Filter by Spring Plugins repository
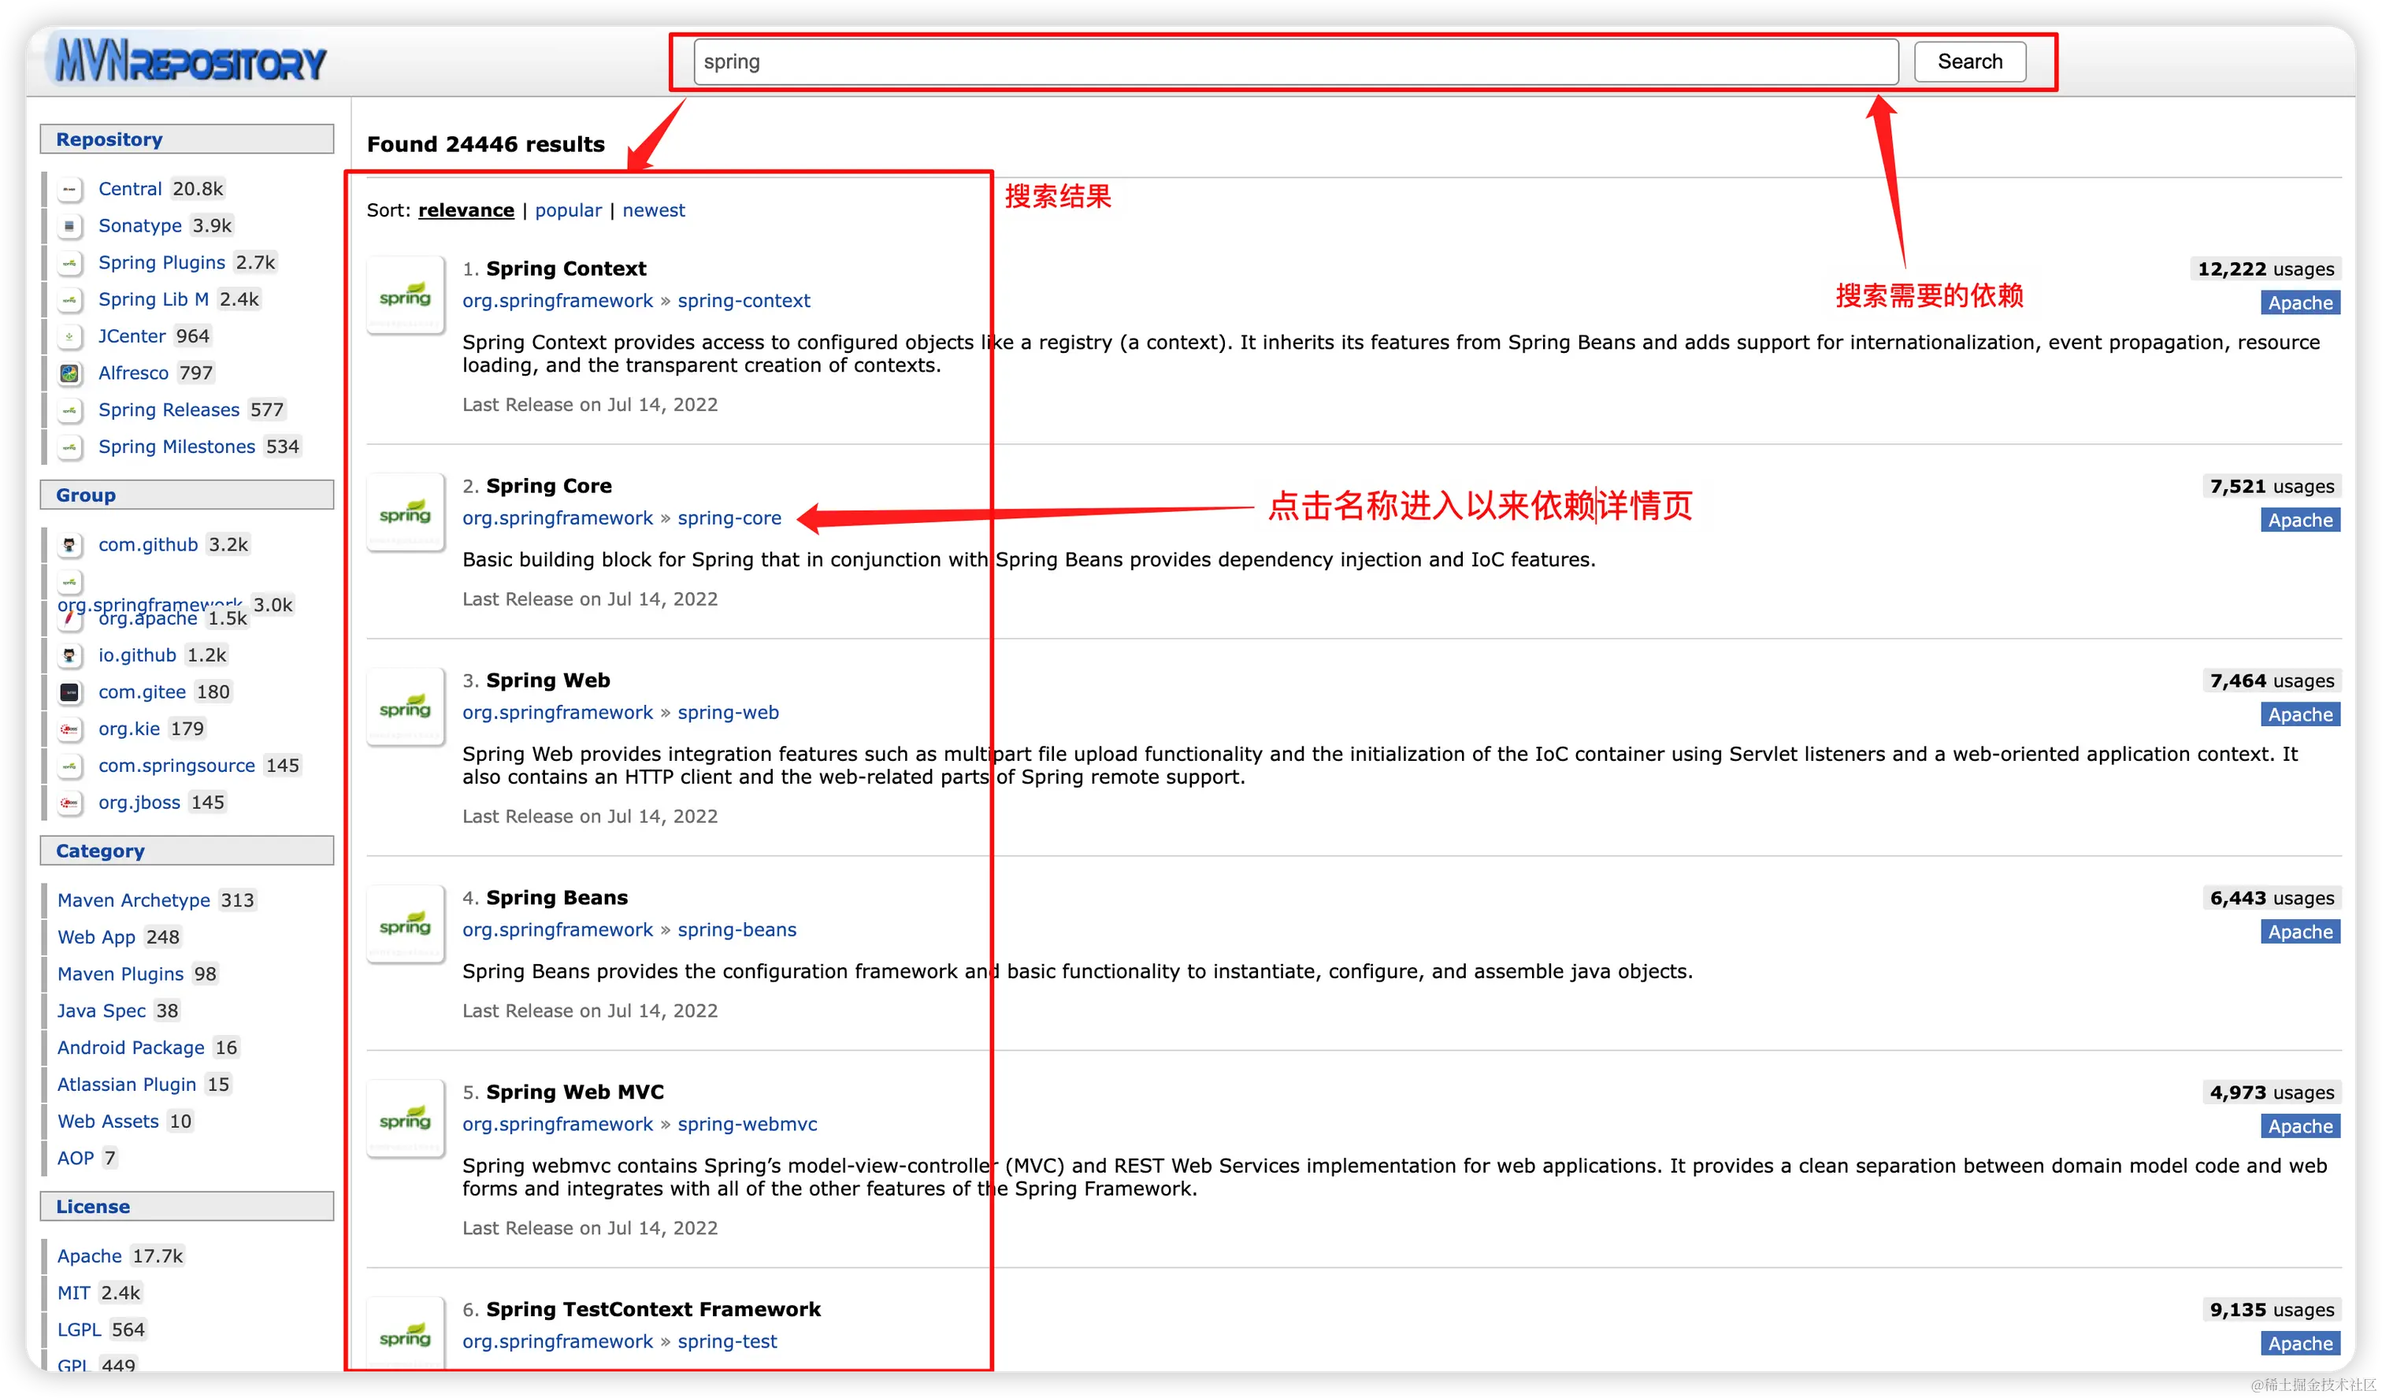This screenshot has width=2382, height=1398. [x=161, y=263]
